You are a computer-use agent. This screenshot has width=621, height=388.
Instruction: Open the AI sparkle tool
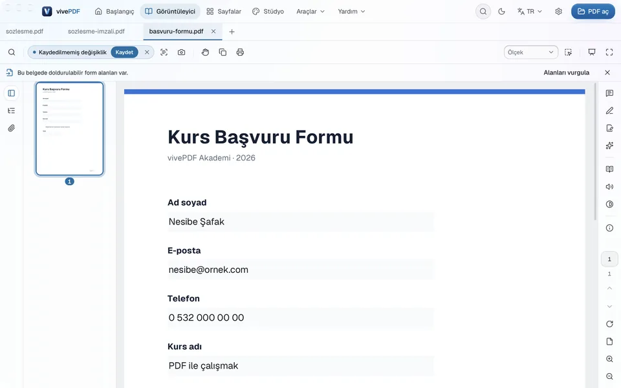click(609, 145)
